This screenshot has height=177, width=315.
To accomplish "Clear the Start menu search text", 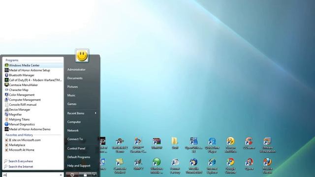I will point(61,175).
